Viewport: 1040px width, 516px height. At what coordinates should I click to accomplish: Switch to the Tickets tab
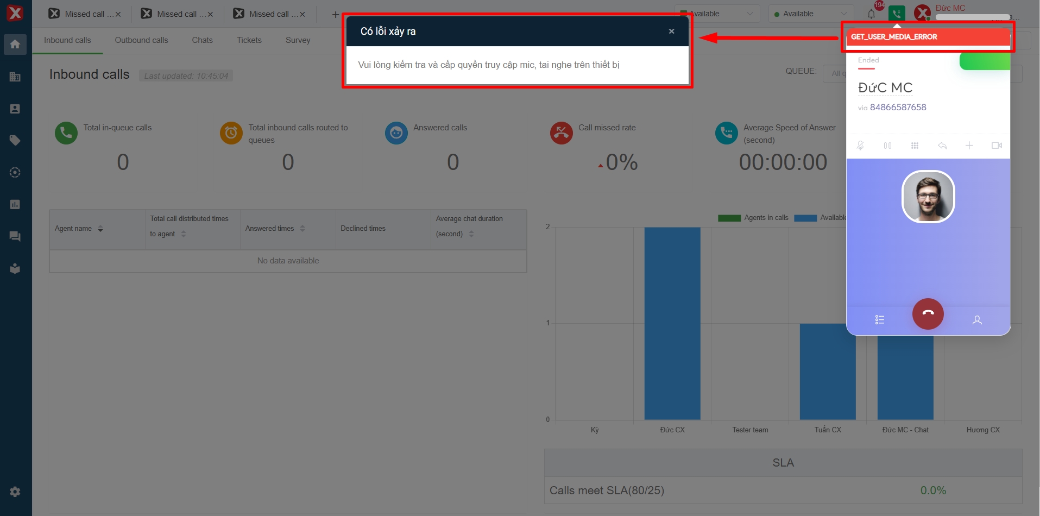click(249, 40)
